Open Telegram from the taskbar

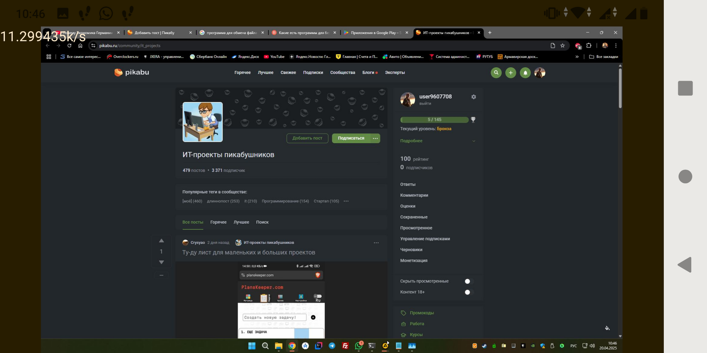point(332,346)
